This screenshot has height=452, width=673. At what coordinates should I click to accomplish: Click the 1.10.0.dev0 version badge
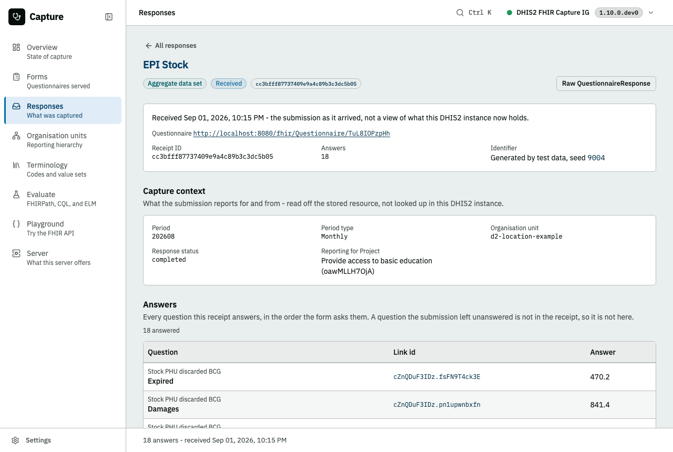coord(618,13)
